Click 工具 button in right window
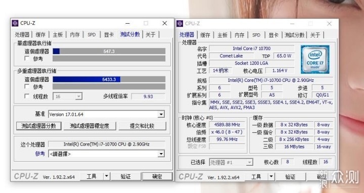This screenshot has height=193, width=364. 256,177
